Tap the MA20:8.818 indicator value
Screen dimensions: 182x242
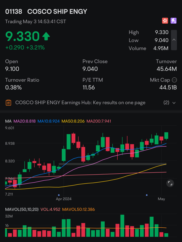tap(25, 121)
